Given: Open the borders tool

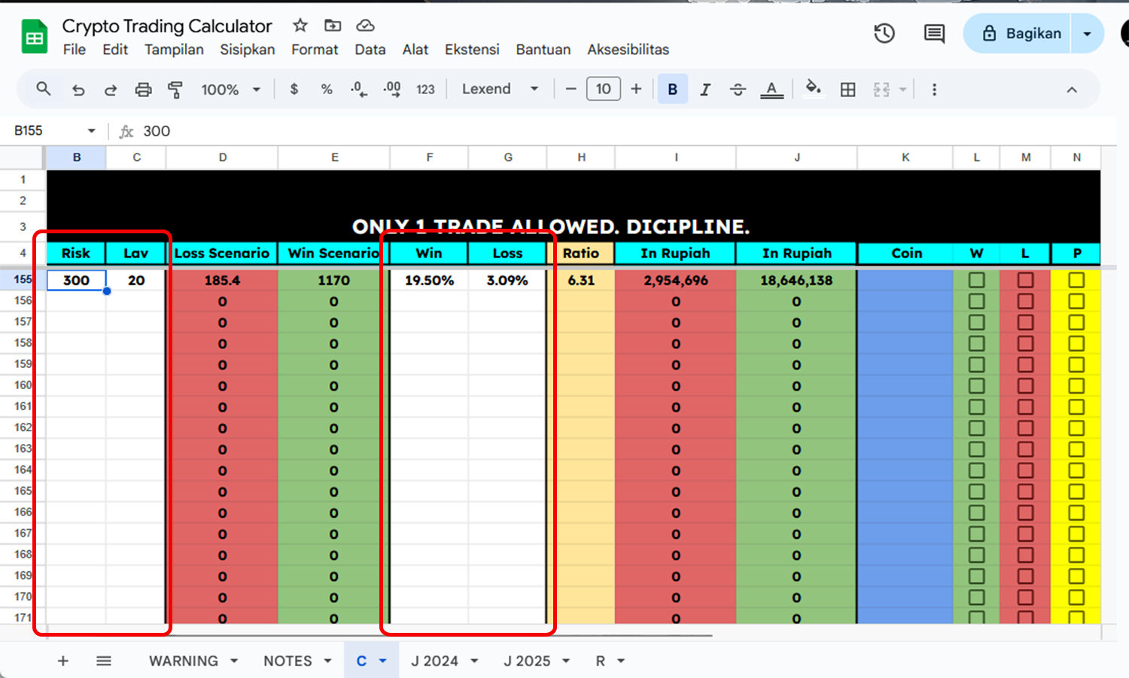Looking at the screenshot, I should tap(848, 90).
